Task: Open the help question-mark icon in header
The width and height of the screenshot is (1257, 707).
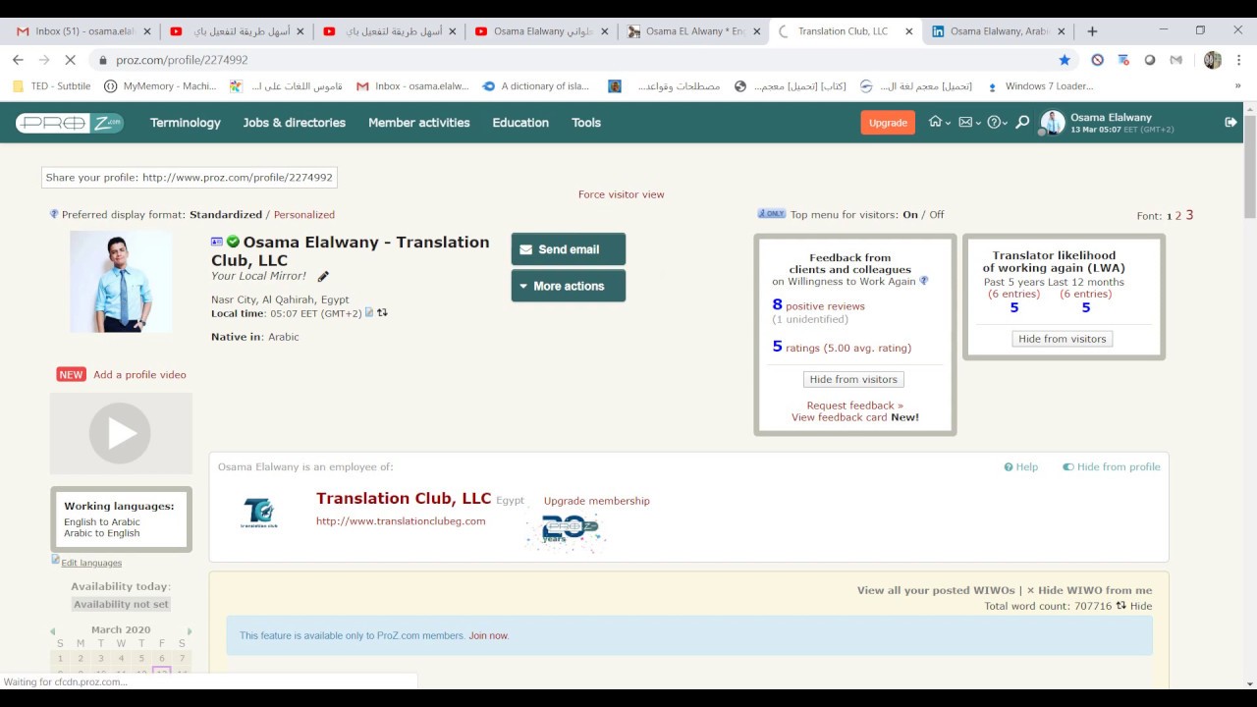Action: tap(997, 123)
